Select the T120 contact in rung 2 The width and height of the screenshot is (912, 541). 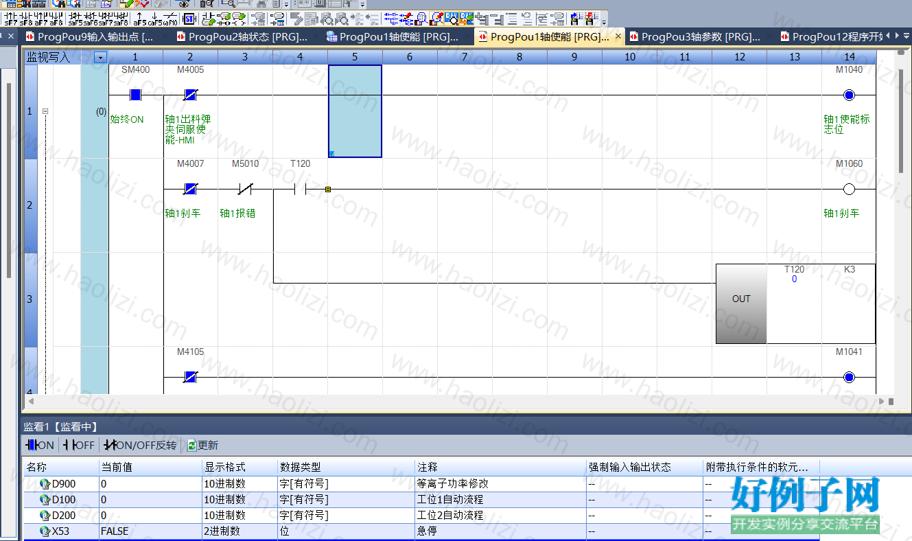(x=300, y=189)
